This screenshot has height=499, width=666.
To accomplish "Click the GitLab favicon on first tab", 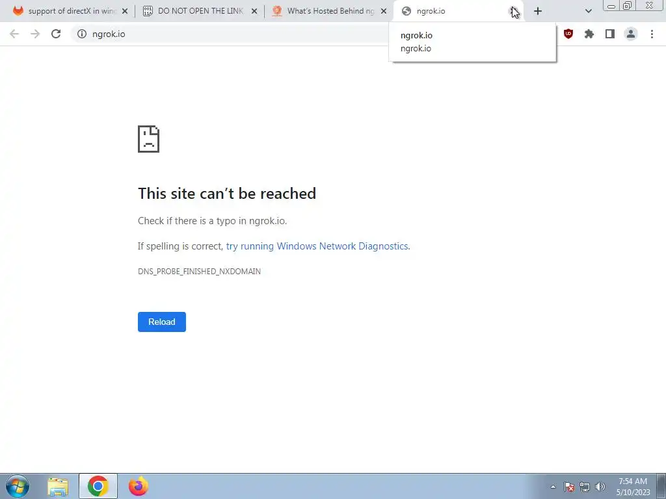I will coord(18,11).
